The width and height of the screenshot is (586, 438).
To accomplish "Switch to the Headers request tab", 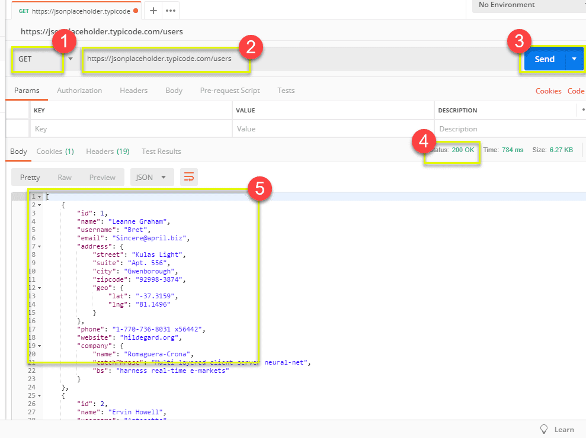I will pos(133,91).
